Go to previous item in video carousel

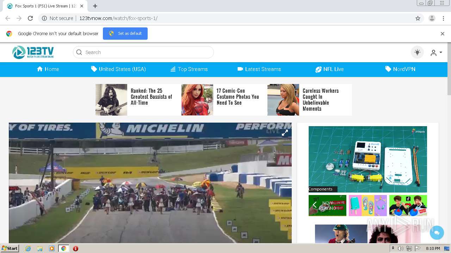click(x=315, y=205)
